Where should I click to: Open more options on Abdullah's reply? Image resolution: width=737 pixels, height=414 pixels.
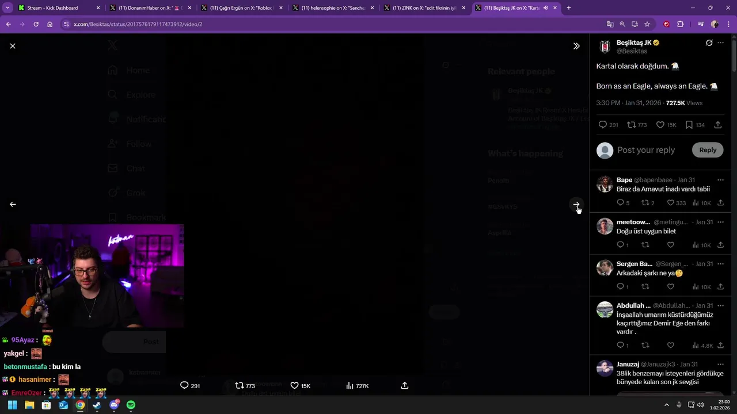pyautogui.click(x=720, y=305)
